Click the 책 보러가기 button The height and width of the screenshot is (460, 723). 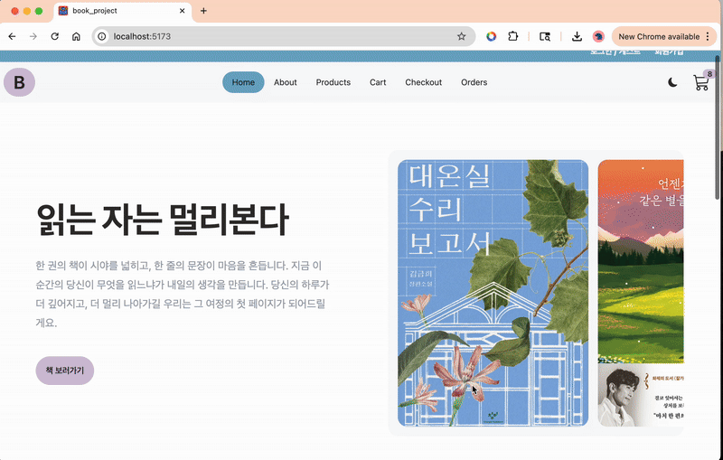[64, 371]
